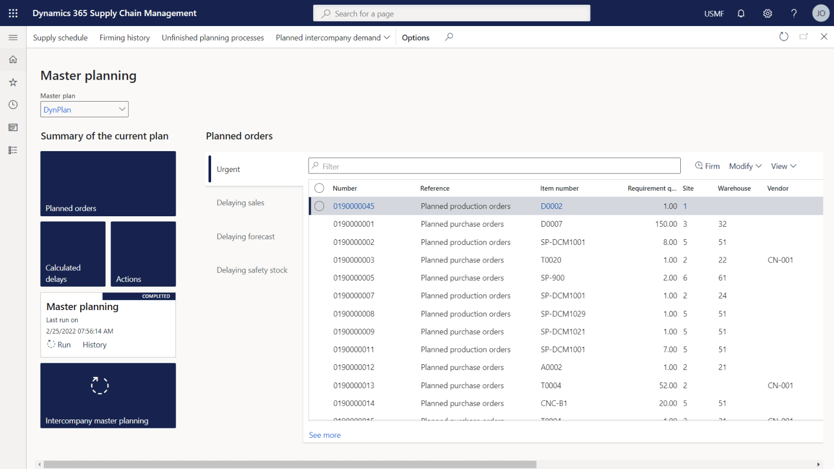Open Settings gear in top bar
Viewport: 834px width, 469px height.
(x=767, y=13)
